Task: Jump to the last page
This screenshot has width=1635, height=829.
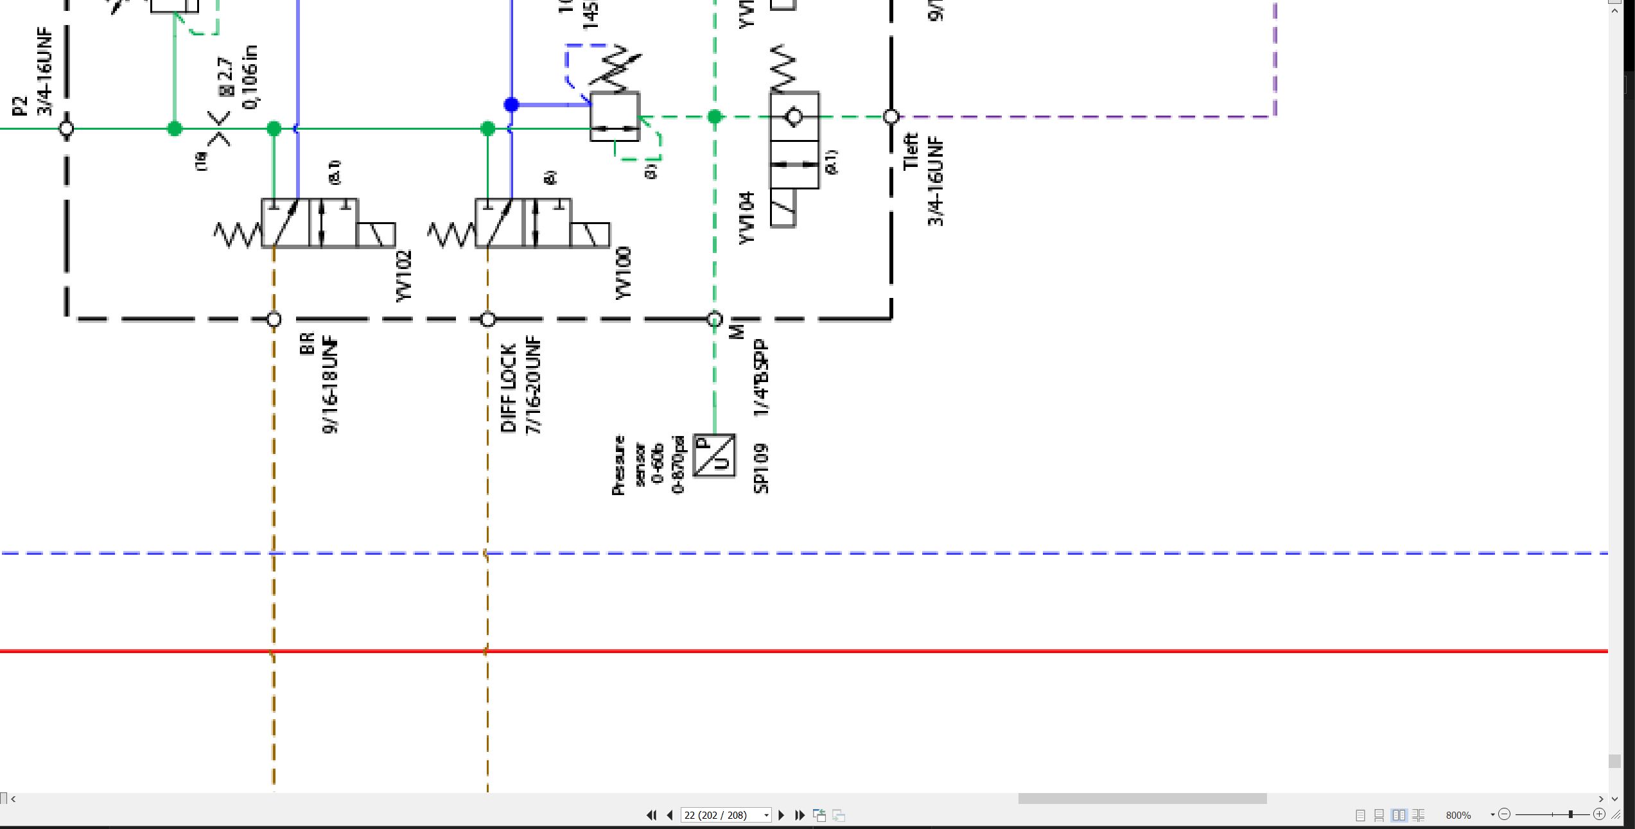Action: [800, 815]
